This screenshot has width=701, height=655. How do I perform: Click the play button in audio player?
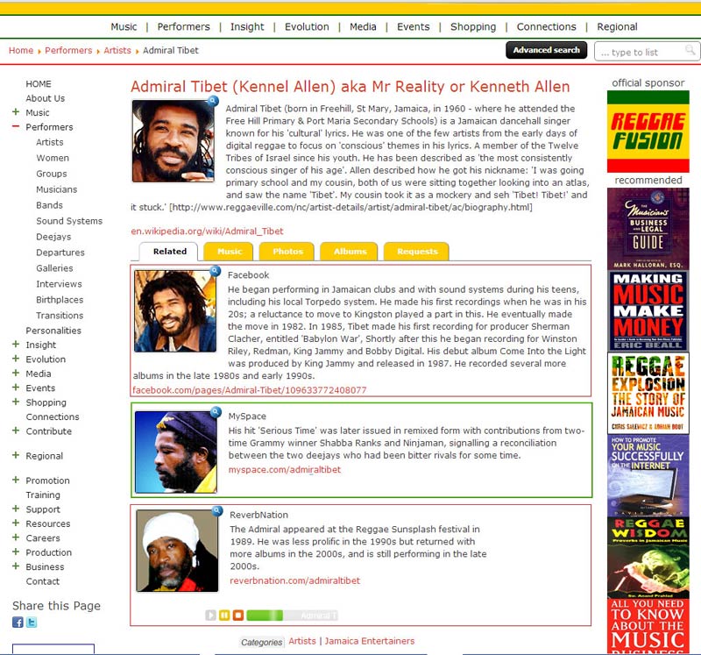210,616
